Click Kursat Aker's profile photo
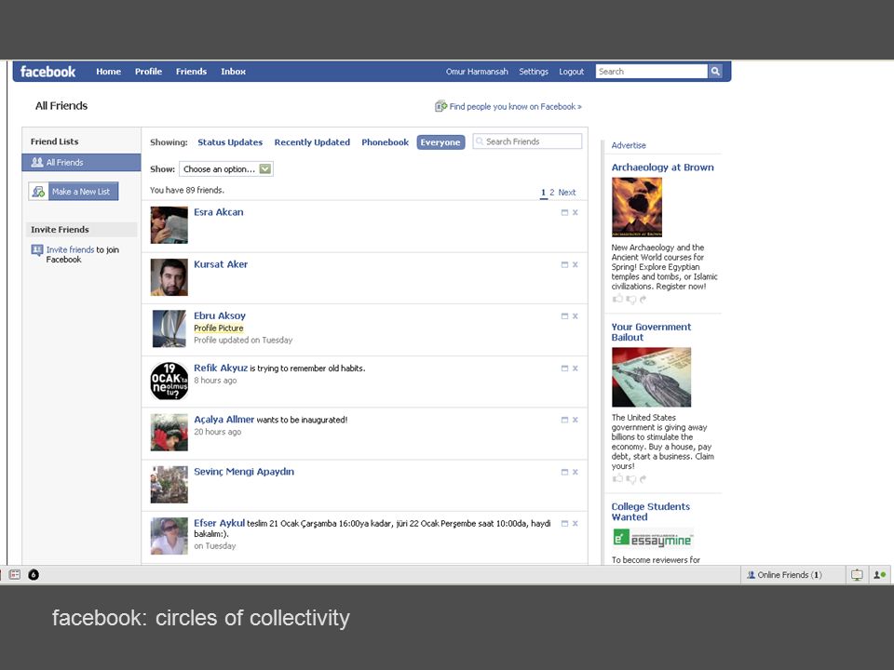Image resolution: width=894 pixels, height=670 pixels. tap(169, 277)
